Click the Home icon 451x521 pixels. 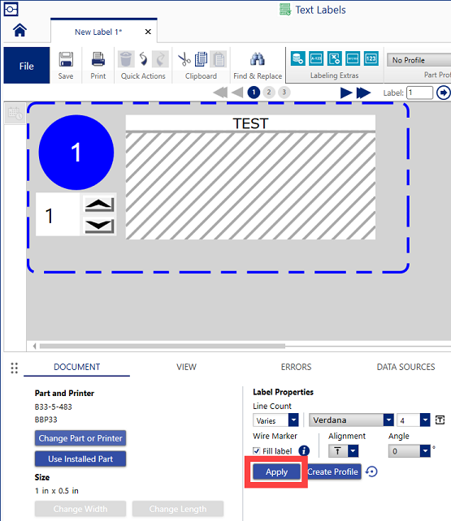(x=20, y=30)
